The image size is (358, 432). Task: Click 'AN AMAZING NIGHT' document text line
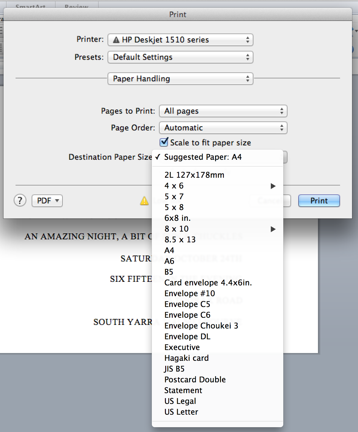(x=88, y=236)
